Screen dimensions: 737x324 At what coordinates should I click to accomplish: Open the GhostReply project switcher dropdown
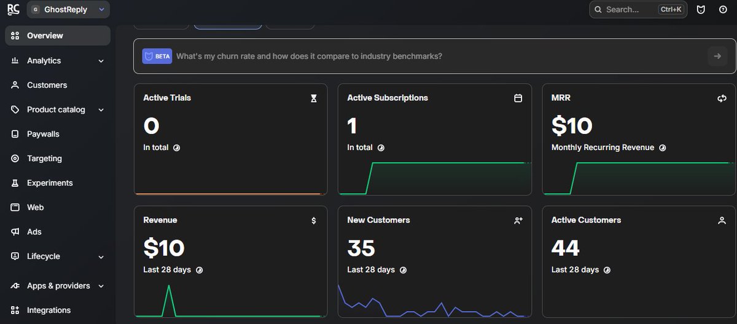(68, 9)
